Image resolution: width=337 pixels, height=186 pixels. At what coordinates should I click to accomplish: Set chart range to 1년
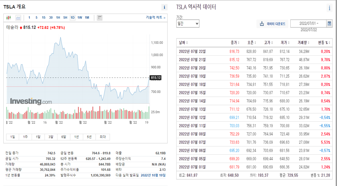point(77,137)
